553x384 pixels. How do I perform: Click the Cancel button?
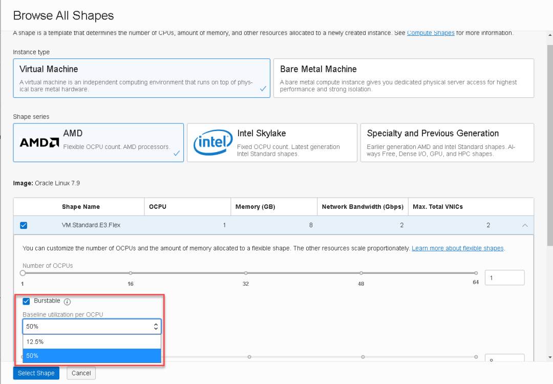pyautogui.click(x=81, y=373)
